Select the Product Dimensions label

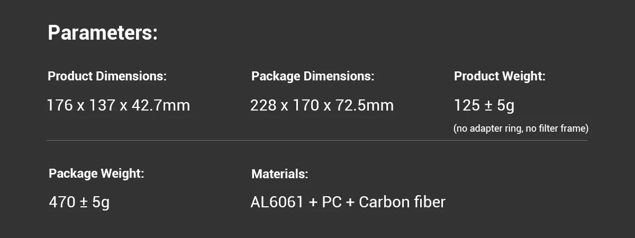tap(107, 76)
